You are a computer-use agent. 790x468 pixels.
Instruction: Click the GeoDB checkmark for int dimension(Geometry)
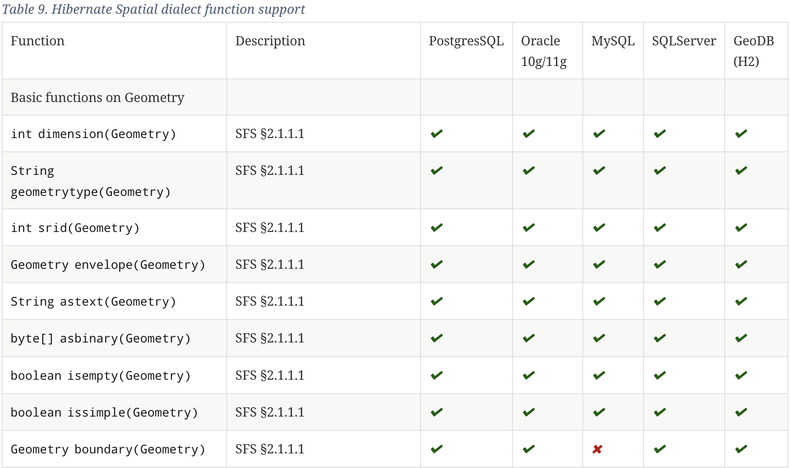coord(741,134)
